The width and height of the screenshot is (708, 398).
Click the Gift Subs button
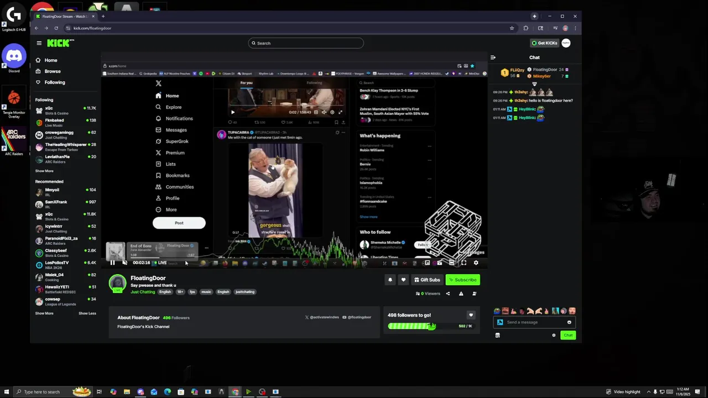[x=427, y=280]
